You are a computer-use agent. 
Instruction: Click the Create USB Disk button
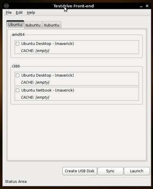tap(80, 171)
